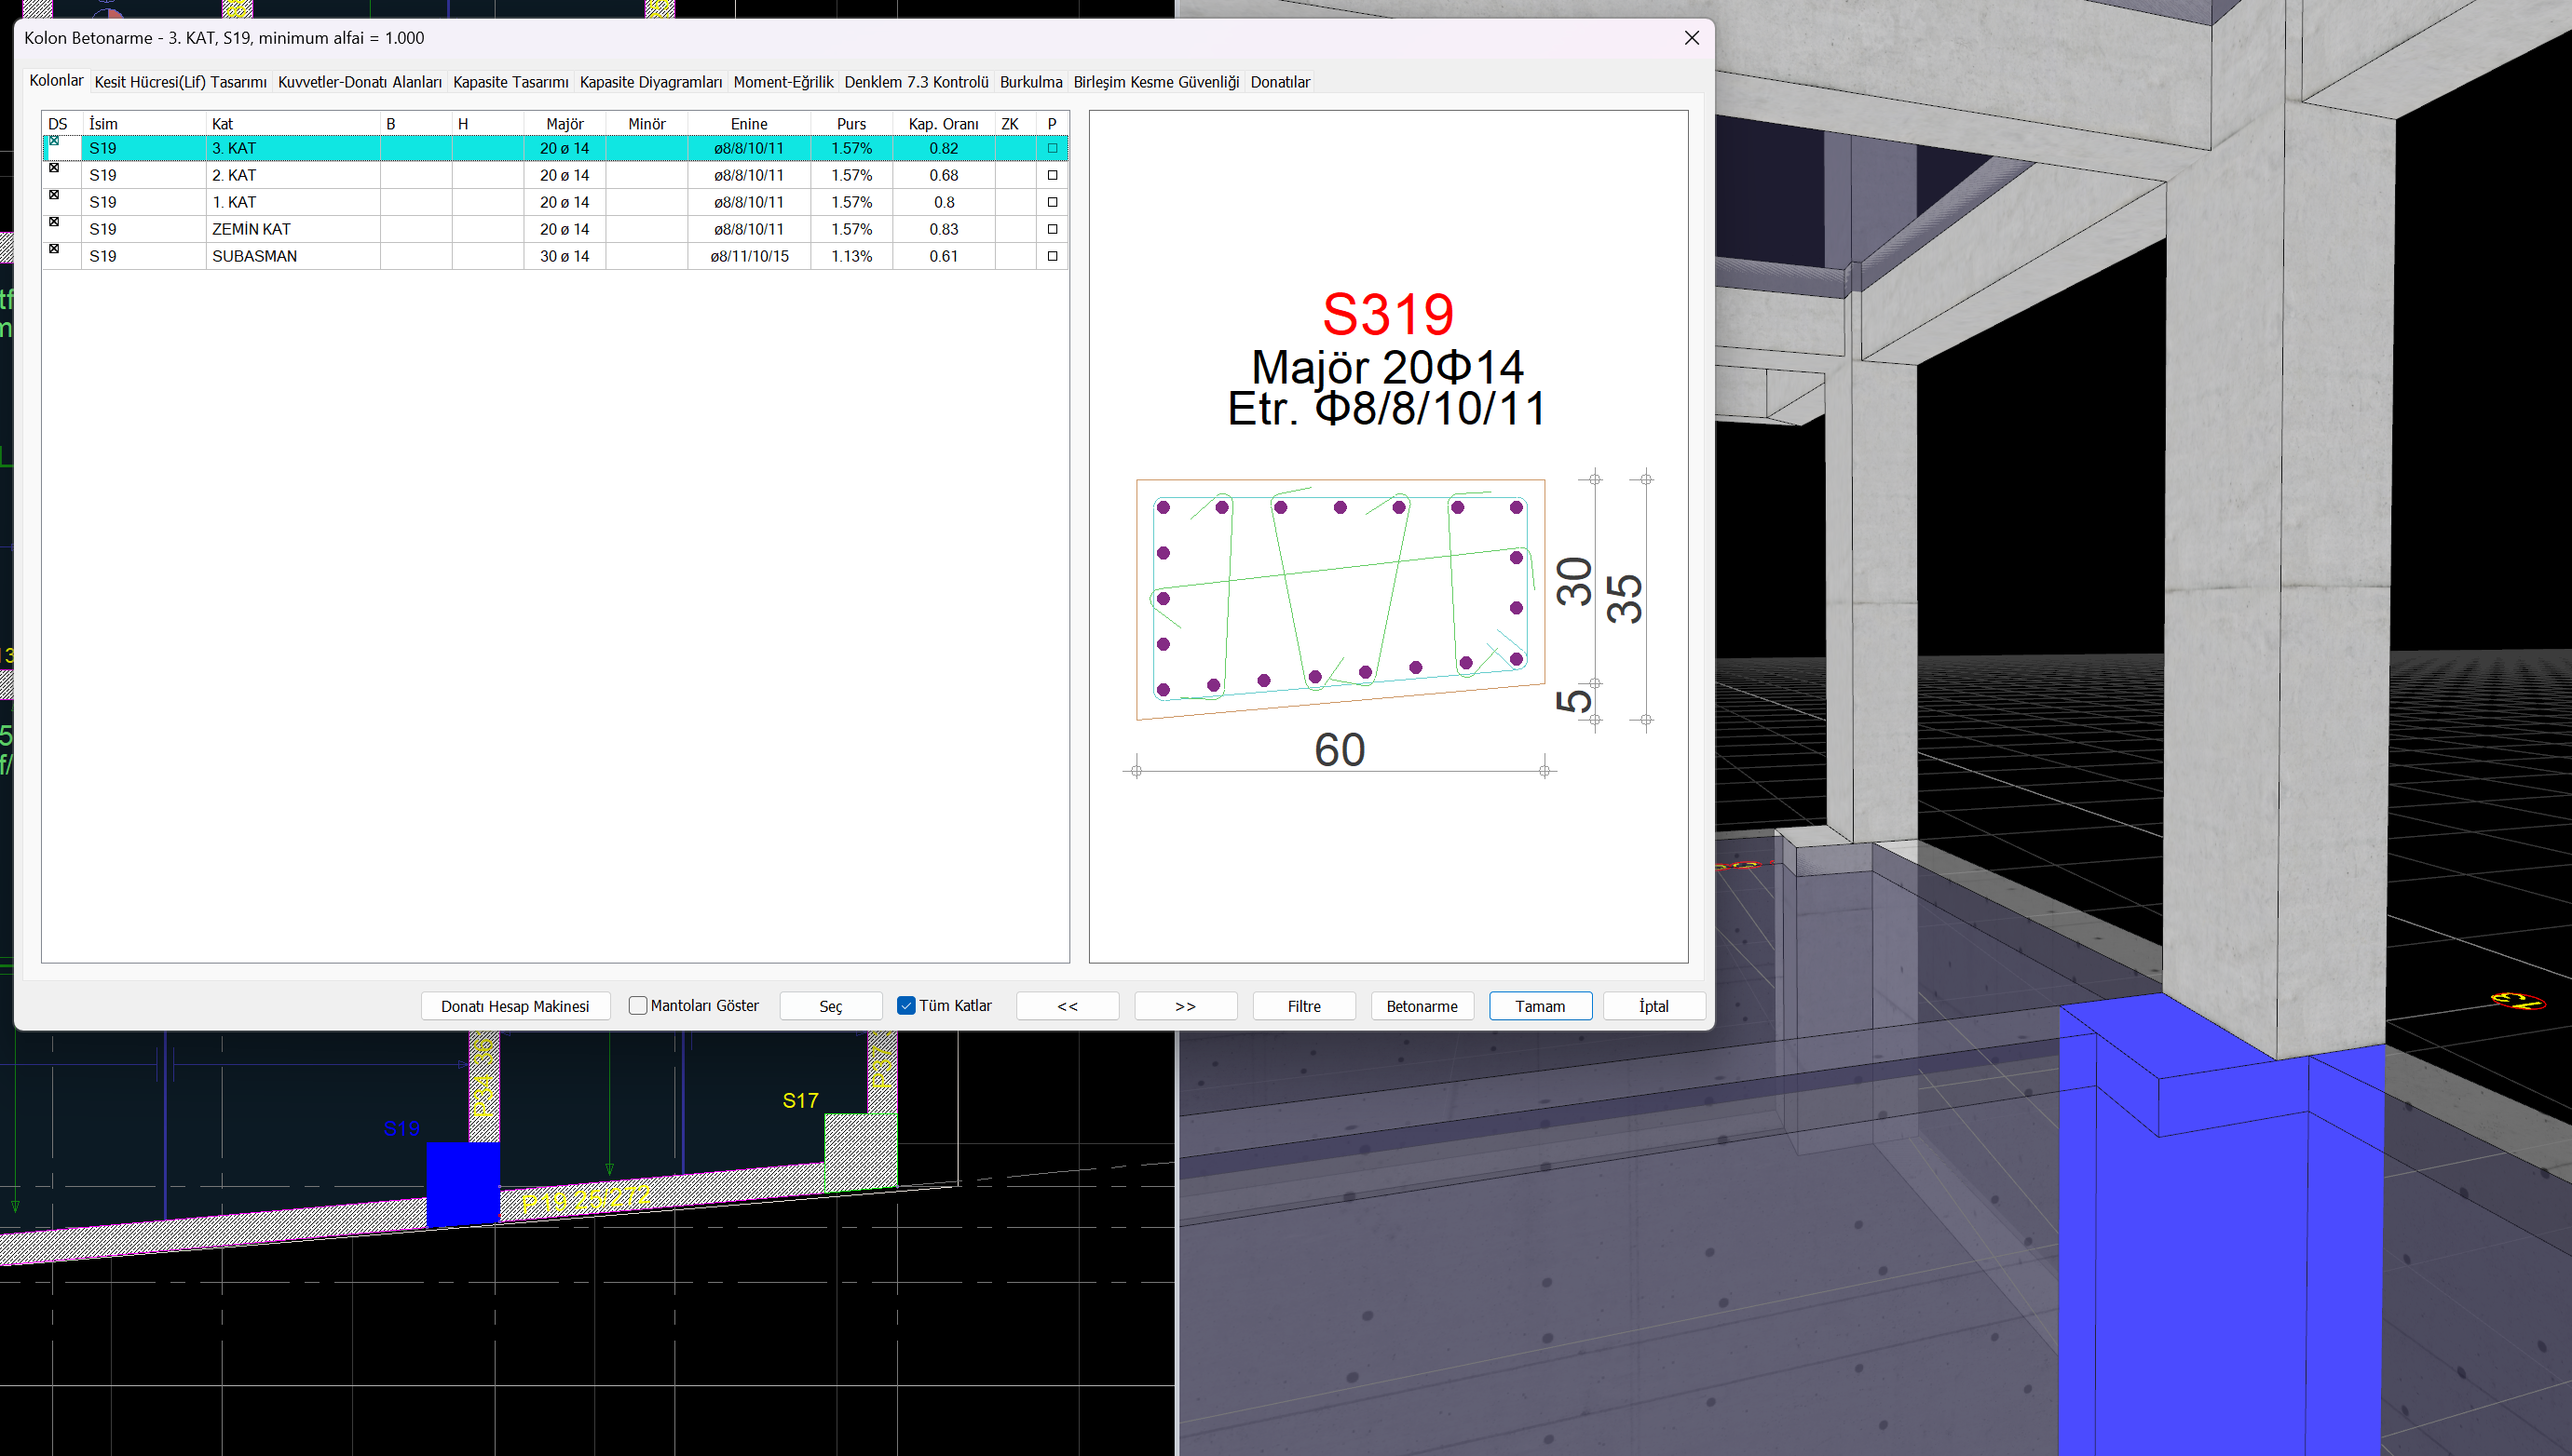The height and width of the screenshot is (1456, 2572).
Task: Open the Denklem 7.3 Kontrolü tab
Action: click(x=917, y=82)
